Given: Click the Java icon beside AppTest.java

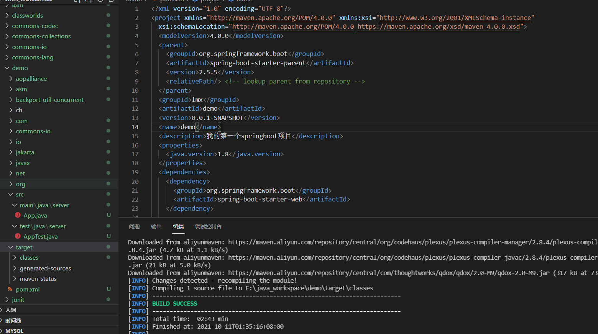Looking at the screenshot, I should pyautogui.click(x=18, y=236).
